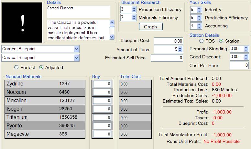Raise the Personal Standing value

[246, 47]
